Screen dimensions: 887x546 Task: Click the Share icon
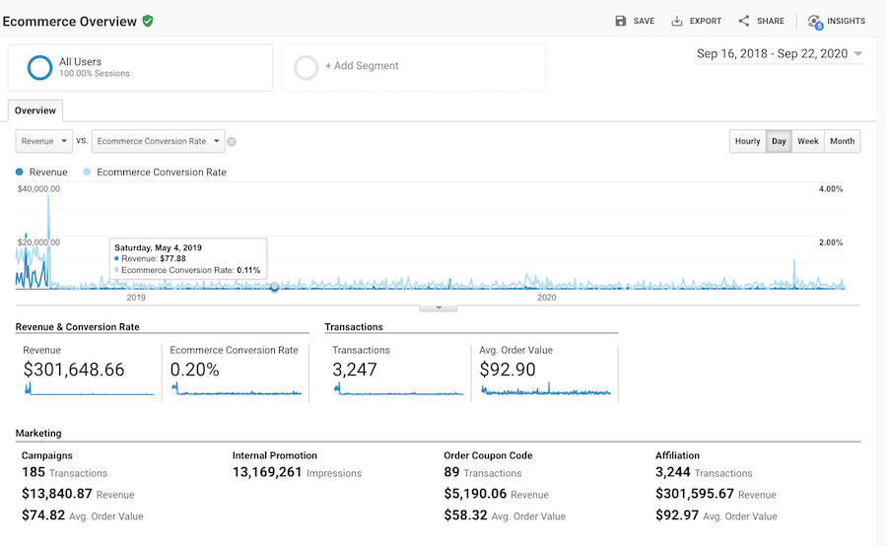[744, 21]
